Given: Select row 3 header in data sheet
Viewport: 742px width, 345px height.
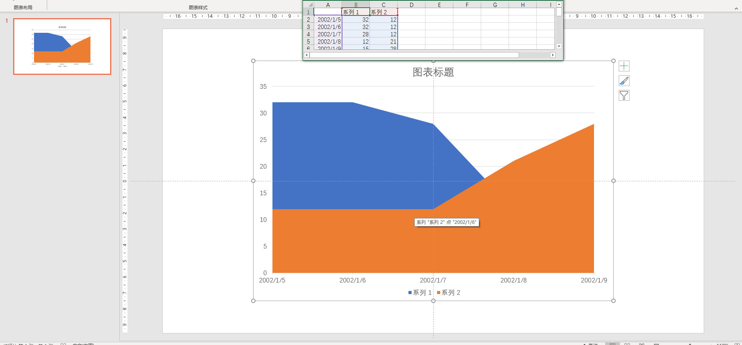Looking at the screenshot, I should [x=308, y=27].
